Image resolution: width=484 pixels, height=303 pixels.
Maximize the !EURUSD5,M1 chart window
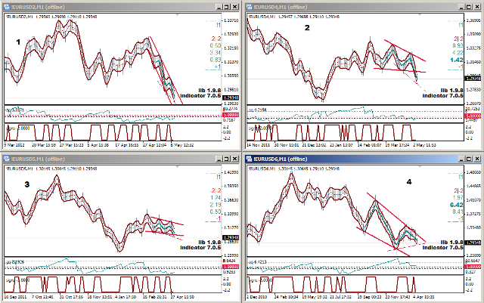point(227,159)
